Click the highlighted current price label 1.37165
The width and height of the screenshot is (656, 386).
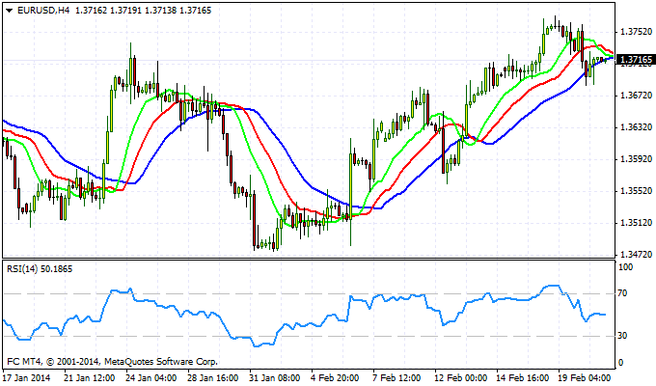(636, 60)
